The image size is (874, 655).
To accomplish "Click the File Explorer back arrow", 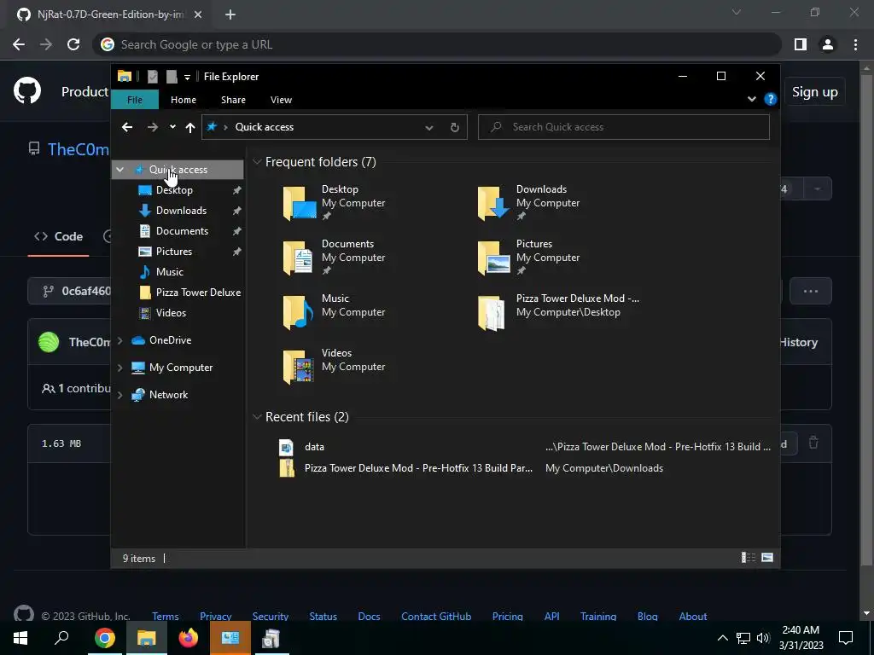I will point(127,127).
